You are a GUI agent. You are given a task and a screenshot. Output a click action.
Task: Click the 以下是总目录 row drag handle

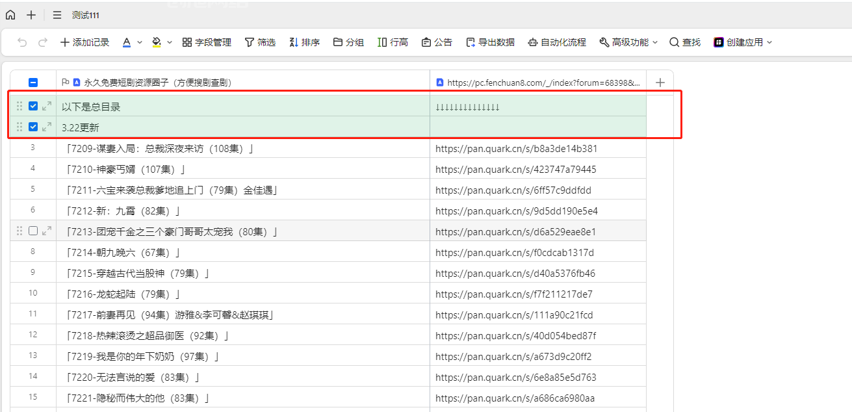click(19, 106)
